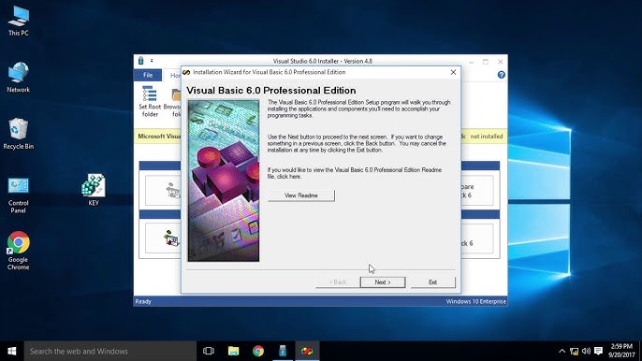The width and height of the screenshot is (642, 361).
Task: Click the Search the web and Windows box
Action: click(x=110, y=351)
